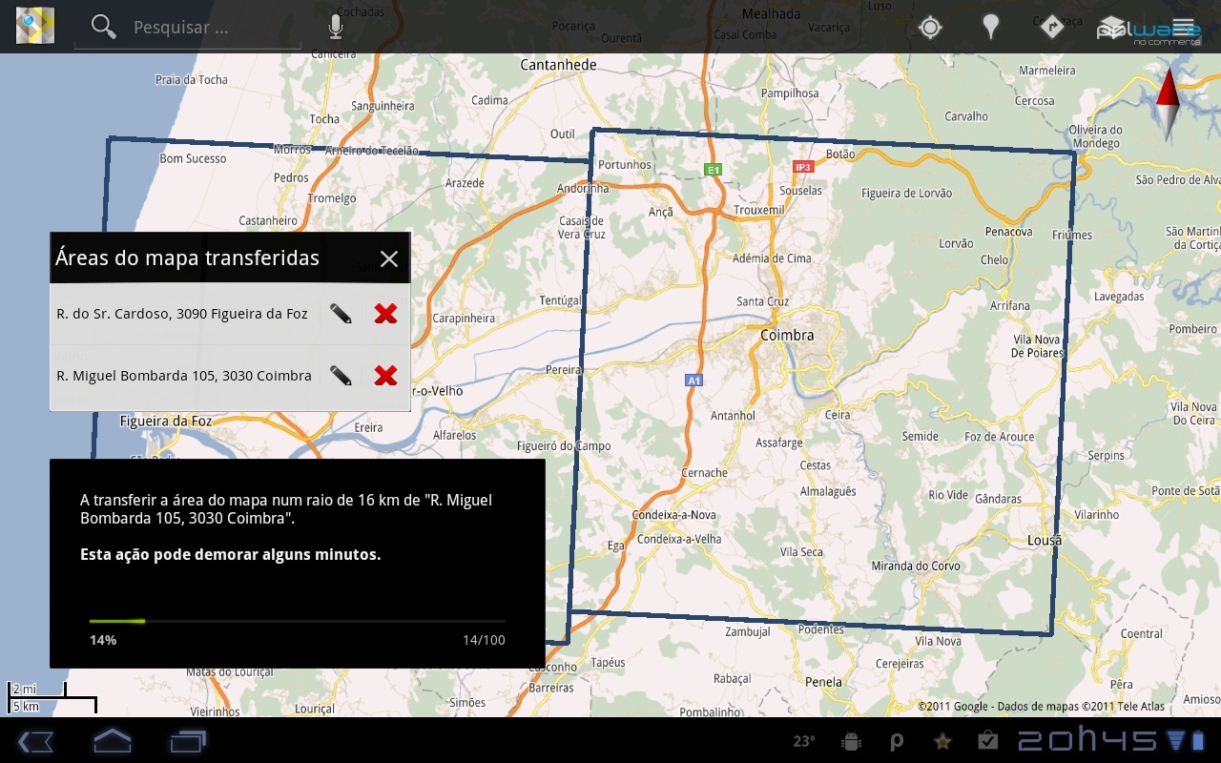Screen dimensions: 1221x763
Task: Close the Áreas do mapa transferidas panel
Action: tap(388, 258)
